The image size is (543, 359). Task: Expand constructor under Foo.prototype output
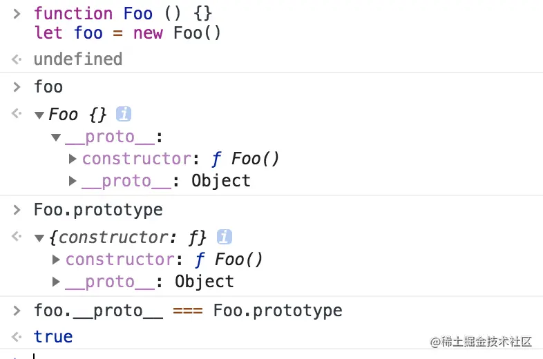click(56, 260)
